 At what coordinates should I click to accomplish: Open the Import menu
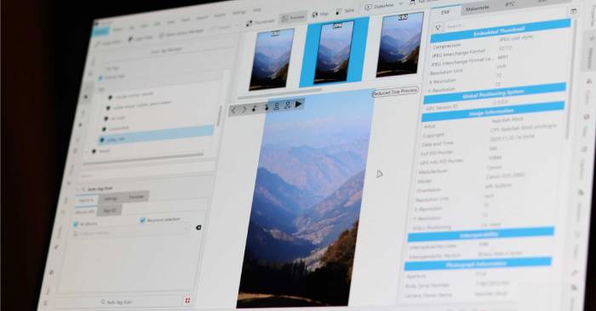tap(202, 18)
